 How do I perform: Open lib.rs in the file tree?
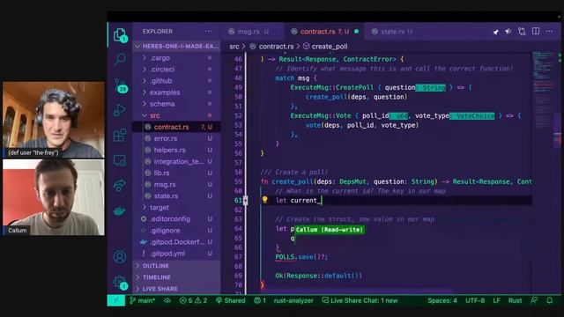coord(176,173)
